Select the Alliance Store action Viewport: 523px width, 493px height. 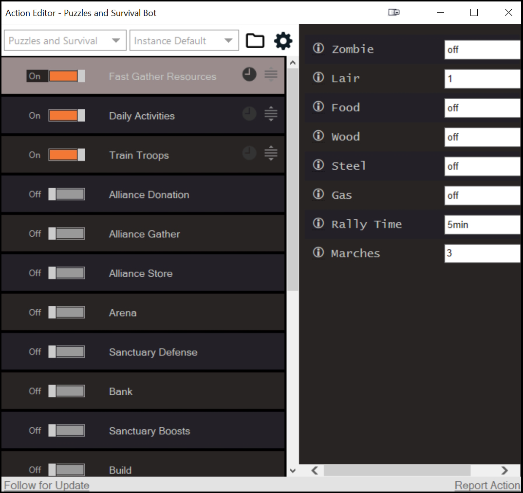tap(143, 273)
